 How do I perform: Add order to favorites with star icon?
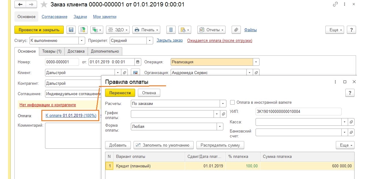coord(44,5)
